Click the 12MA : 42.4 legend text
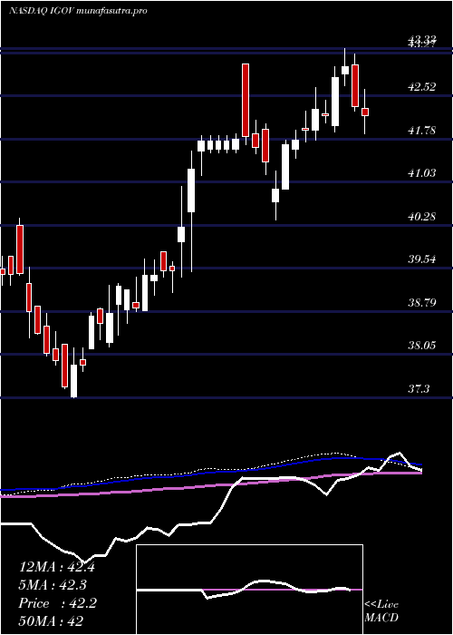Image resolution: width=453 pixels, height=635 pixels. coord(56,567)
